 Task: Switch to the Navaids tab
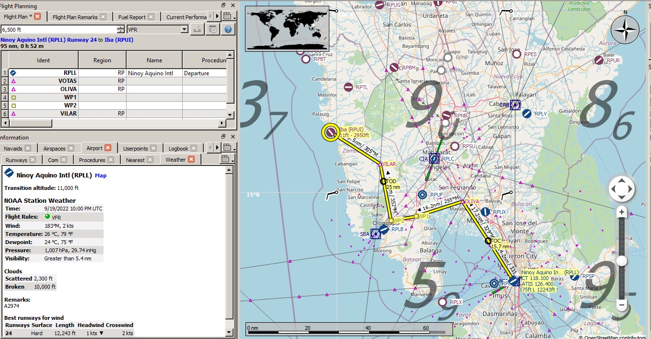[13, 149]
